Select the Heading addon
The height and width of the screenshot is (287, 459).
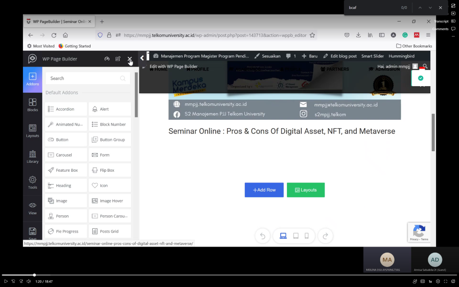click(66, 185)
